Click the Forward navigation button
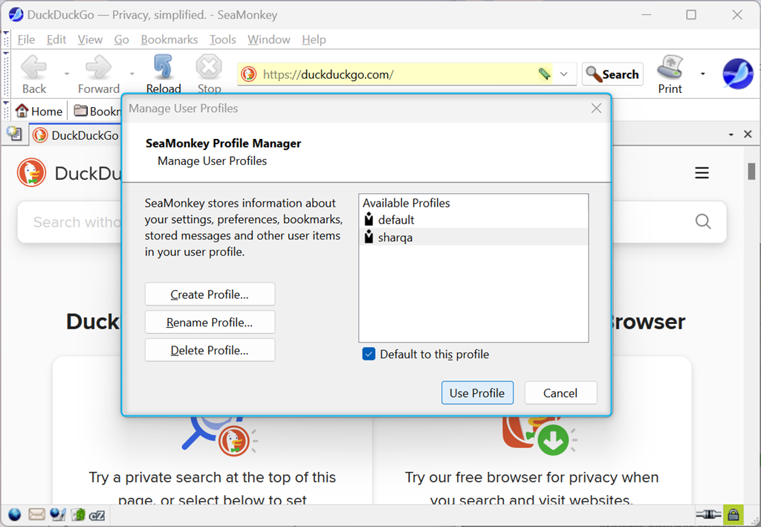761x527 pixels. [99, 74]
